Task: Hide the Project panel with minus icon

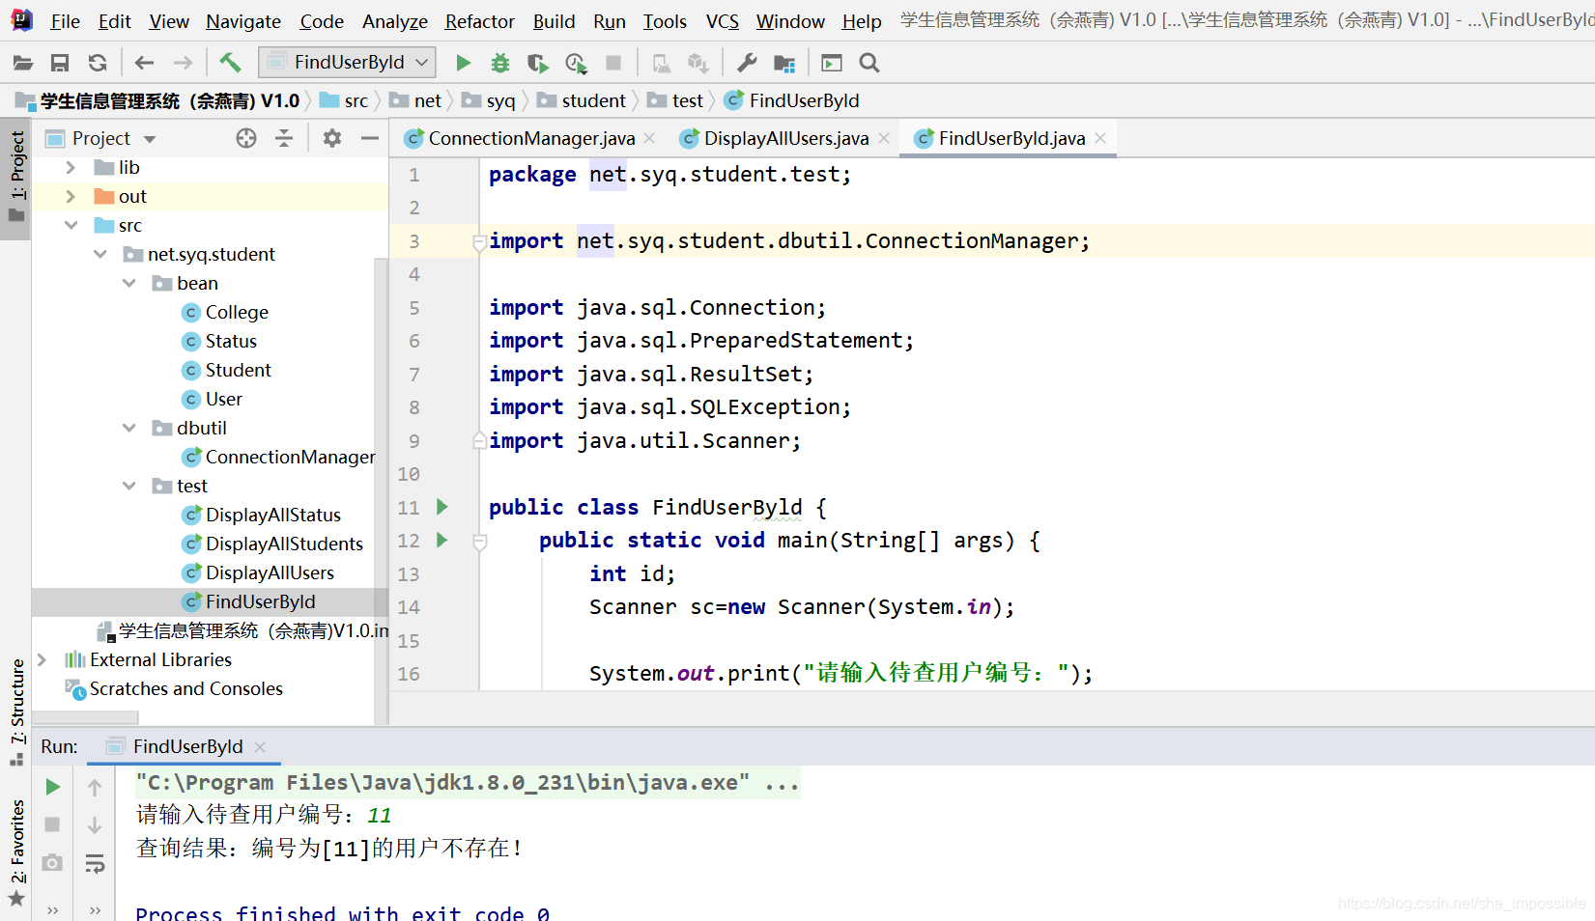Action: pyautogui.click(x=370, y=138)
